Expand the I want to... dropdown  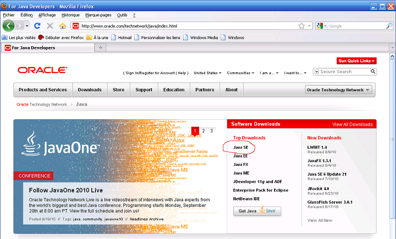pos(295,73)
